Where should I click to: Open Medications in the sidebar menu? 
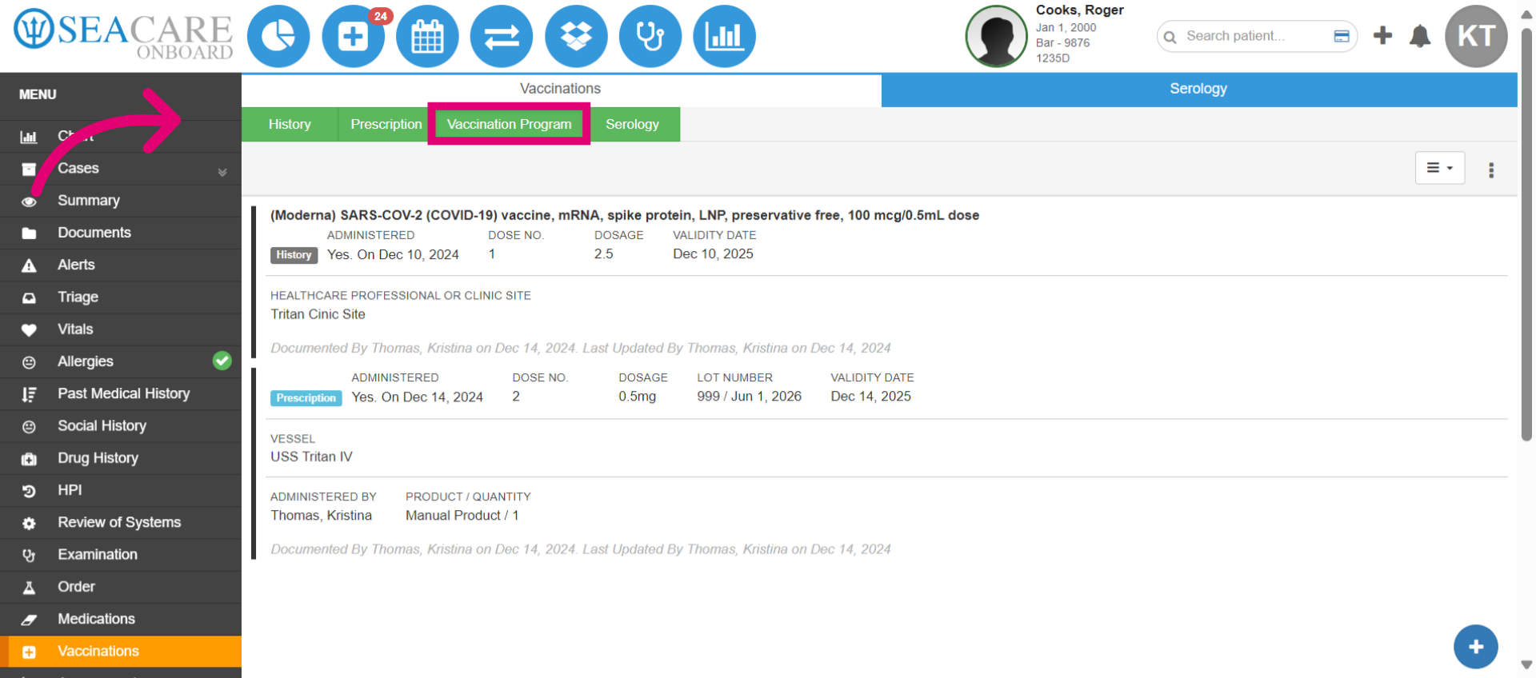pos(121,619)
